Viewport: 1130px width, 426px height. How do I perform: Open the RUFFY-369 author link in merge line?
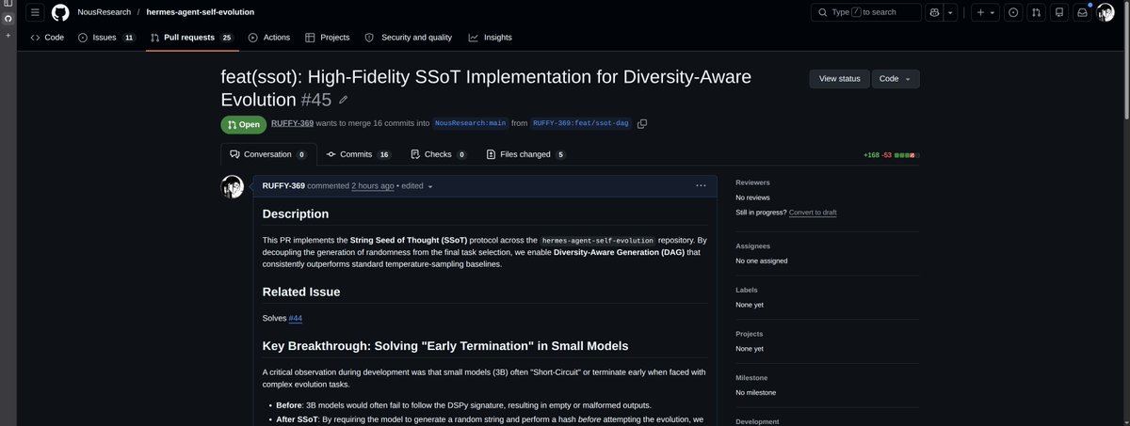pos(292,123)
